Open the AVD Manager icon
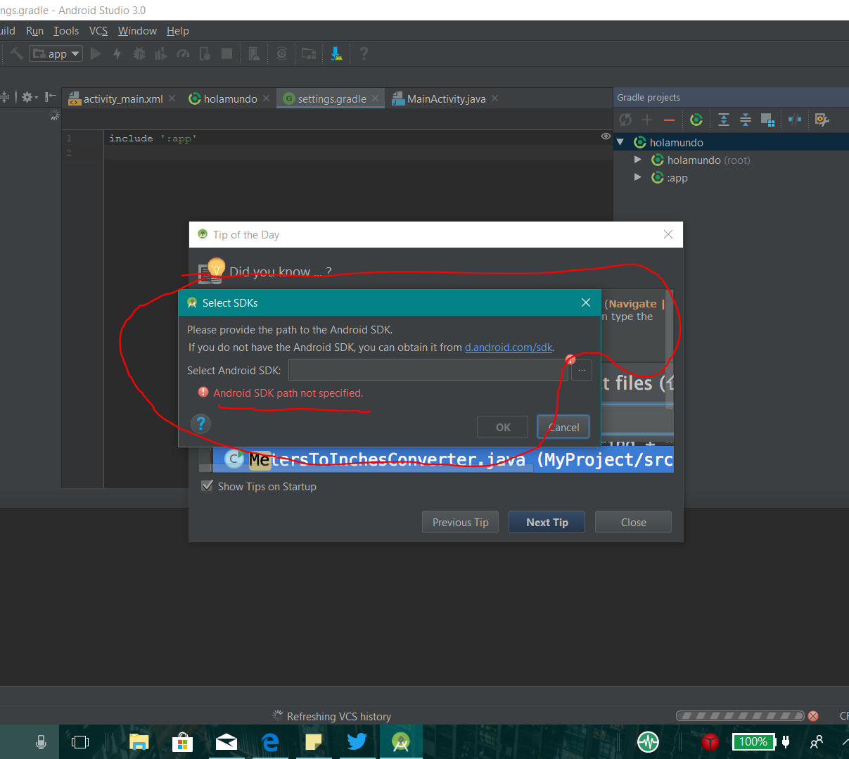This screenshot has height=759, width=849. point(254,53)
